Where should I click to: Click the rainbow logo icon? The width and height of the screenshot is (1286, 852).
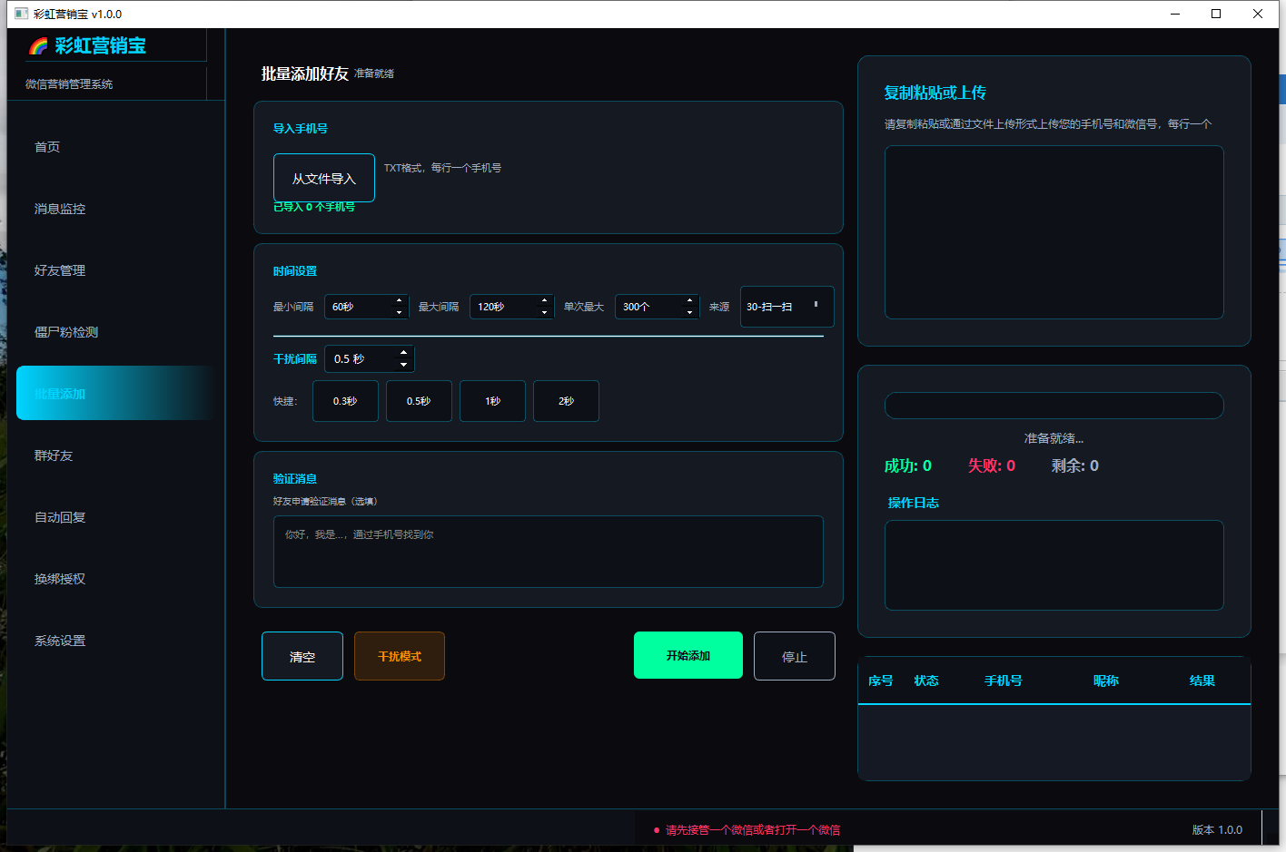38,46
